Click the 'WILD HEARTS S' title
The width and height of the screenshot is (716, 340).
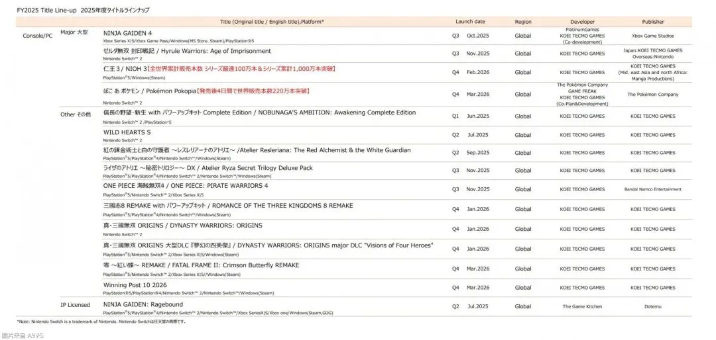(127, 132)
